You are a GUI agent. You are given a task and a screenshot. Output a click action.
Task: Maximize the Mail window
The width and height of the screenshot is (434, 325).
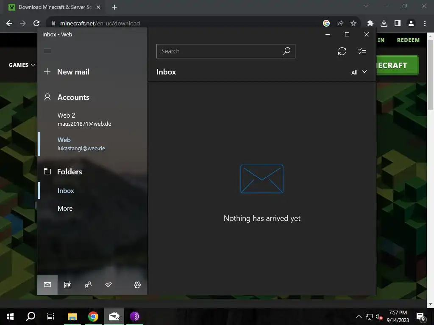(347, 34)
